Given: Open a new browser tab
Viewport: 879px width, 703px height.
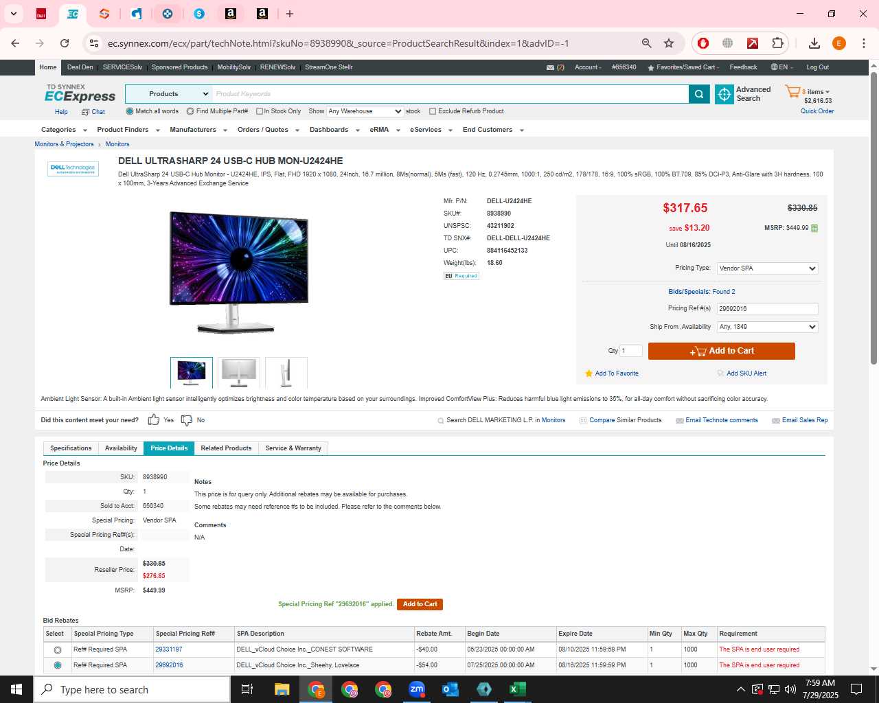Looking at the screenshot, I should pos(290,14).
